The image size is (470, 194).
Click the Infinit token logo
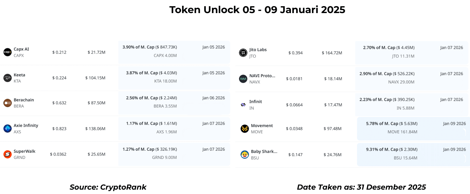pyautogui.click(x=243, y=105)
